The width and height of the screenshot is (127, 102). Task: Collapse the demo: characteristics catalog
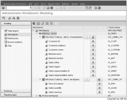(40, 37)
